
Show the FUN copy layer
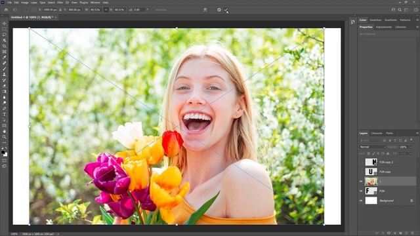click(361, 172)
